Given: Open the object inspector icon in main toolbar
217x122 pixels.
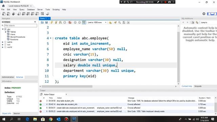Looking at the screenshot, I should point(14,14).
